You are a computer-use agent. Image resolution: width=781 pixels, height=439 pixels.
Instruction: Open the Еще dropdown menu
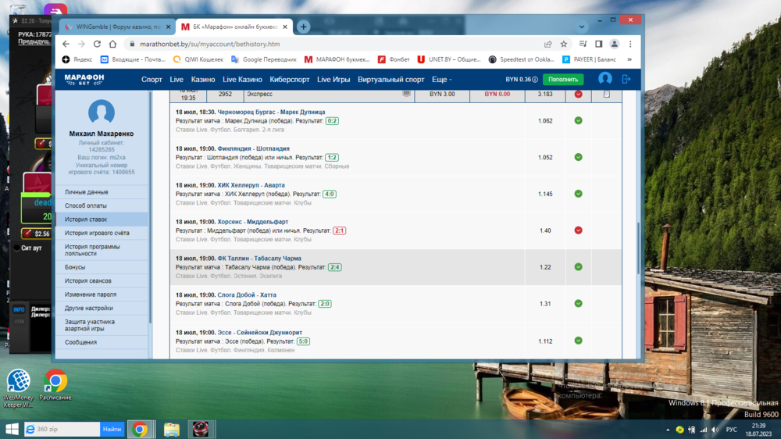point(441,80)
